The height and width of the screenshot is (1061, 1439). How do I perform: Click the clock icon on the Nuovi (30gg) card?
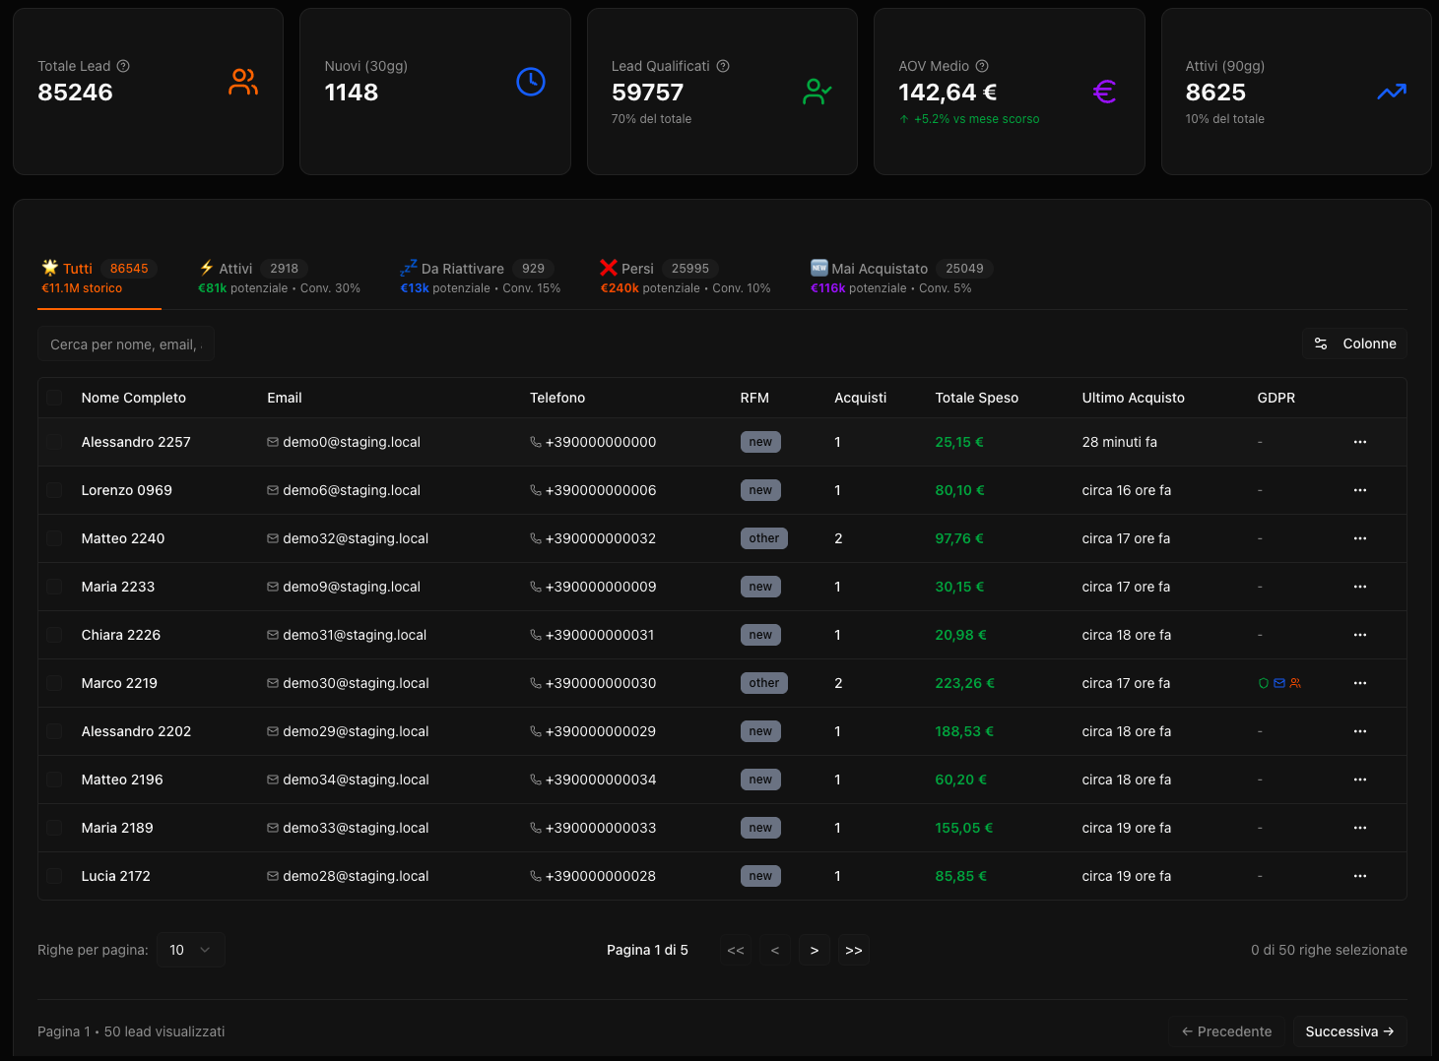click(x=530, y=83)
